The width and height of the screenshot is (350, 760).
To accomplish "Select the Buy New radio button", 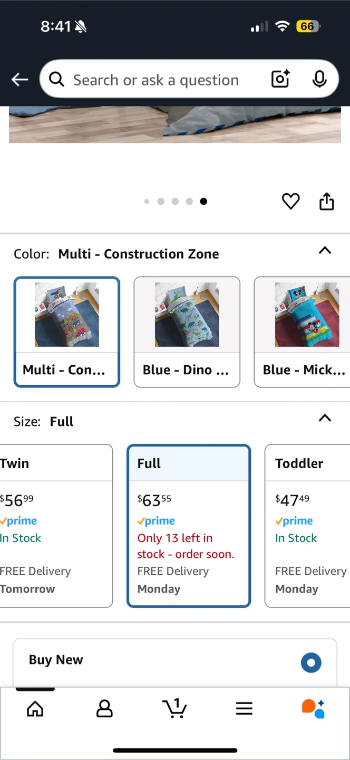I will 311,663.
